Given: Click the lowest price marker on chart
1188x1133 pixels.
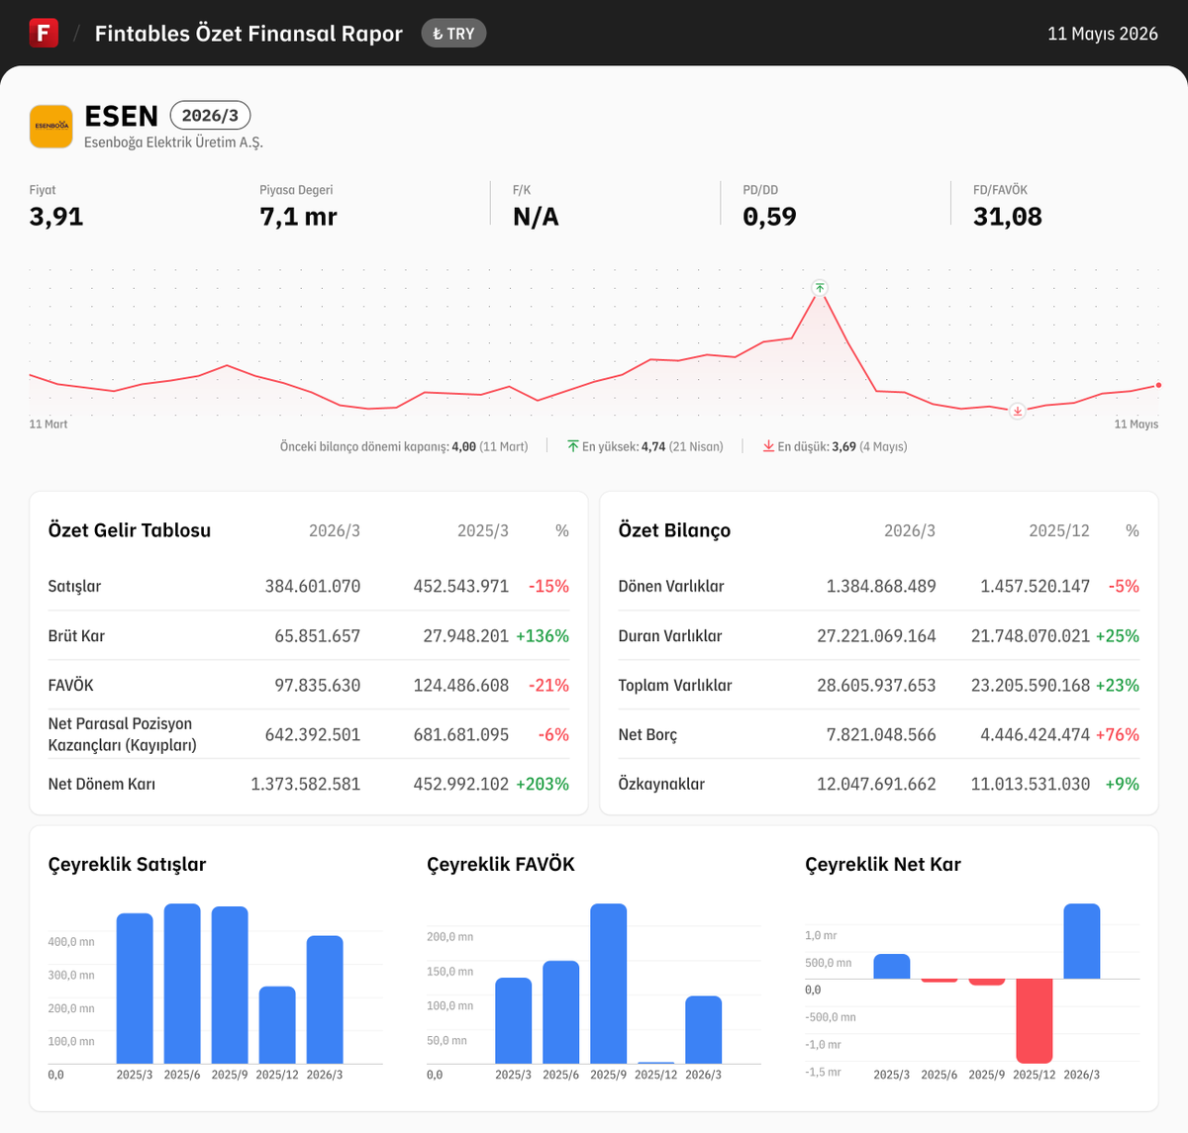Looking at the screenshot, I should click(x=1017, y=410).
